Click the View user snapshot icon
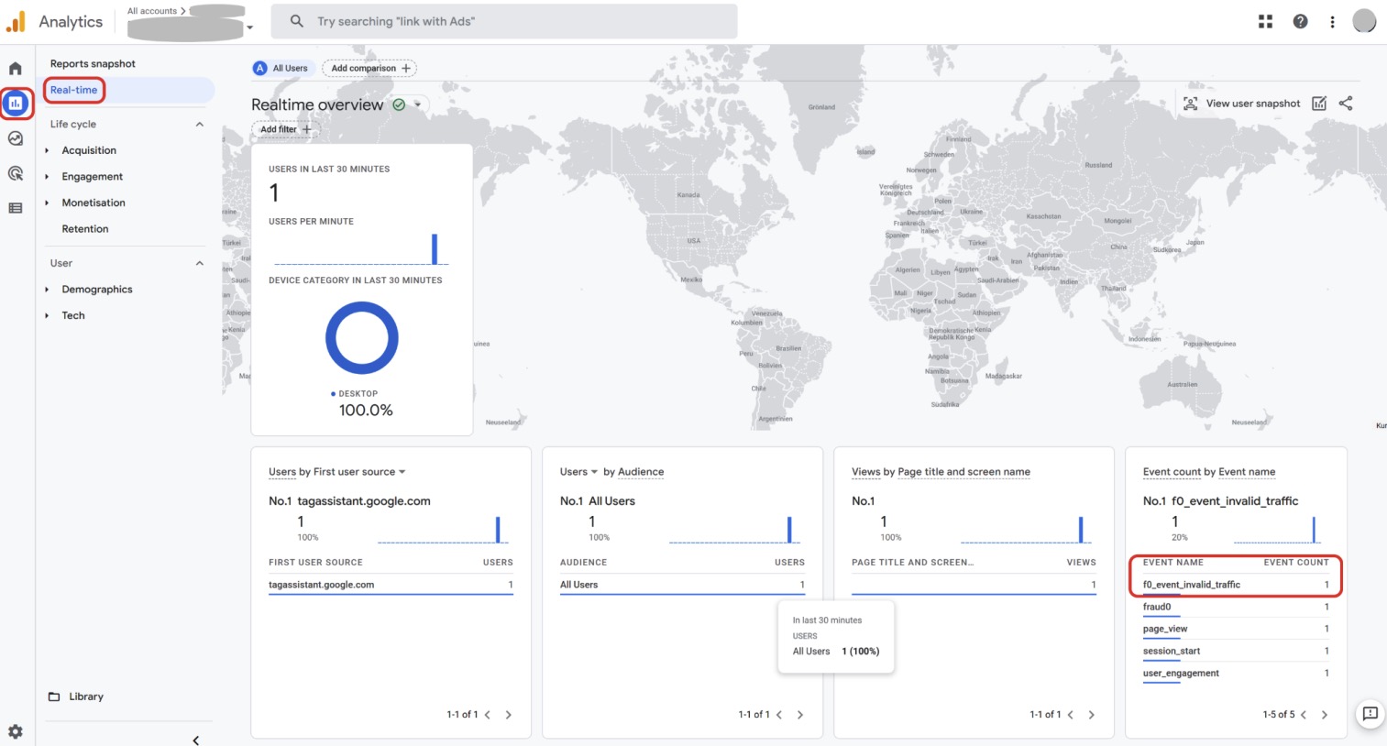 click(x=1190, y=103)
